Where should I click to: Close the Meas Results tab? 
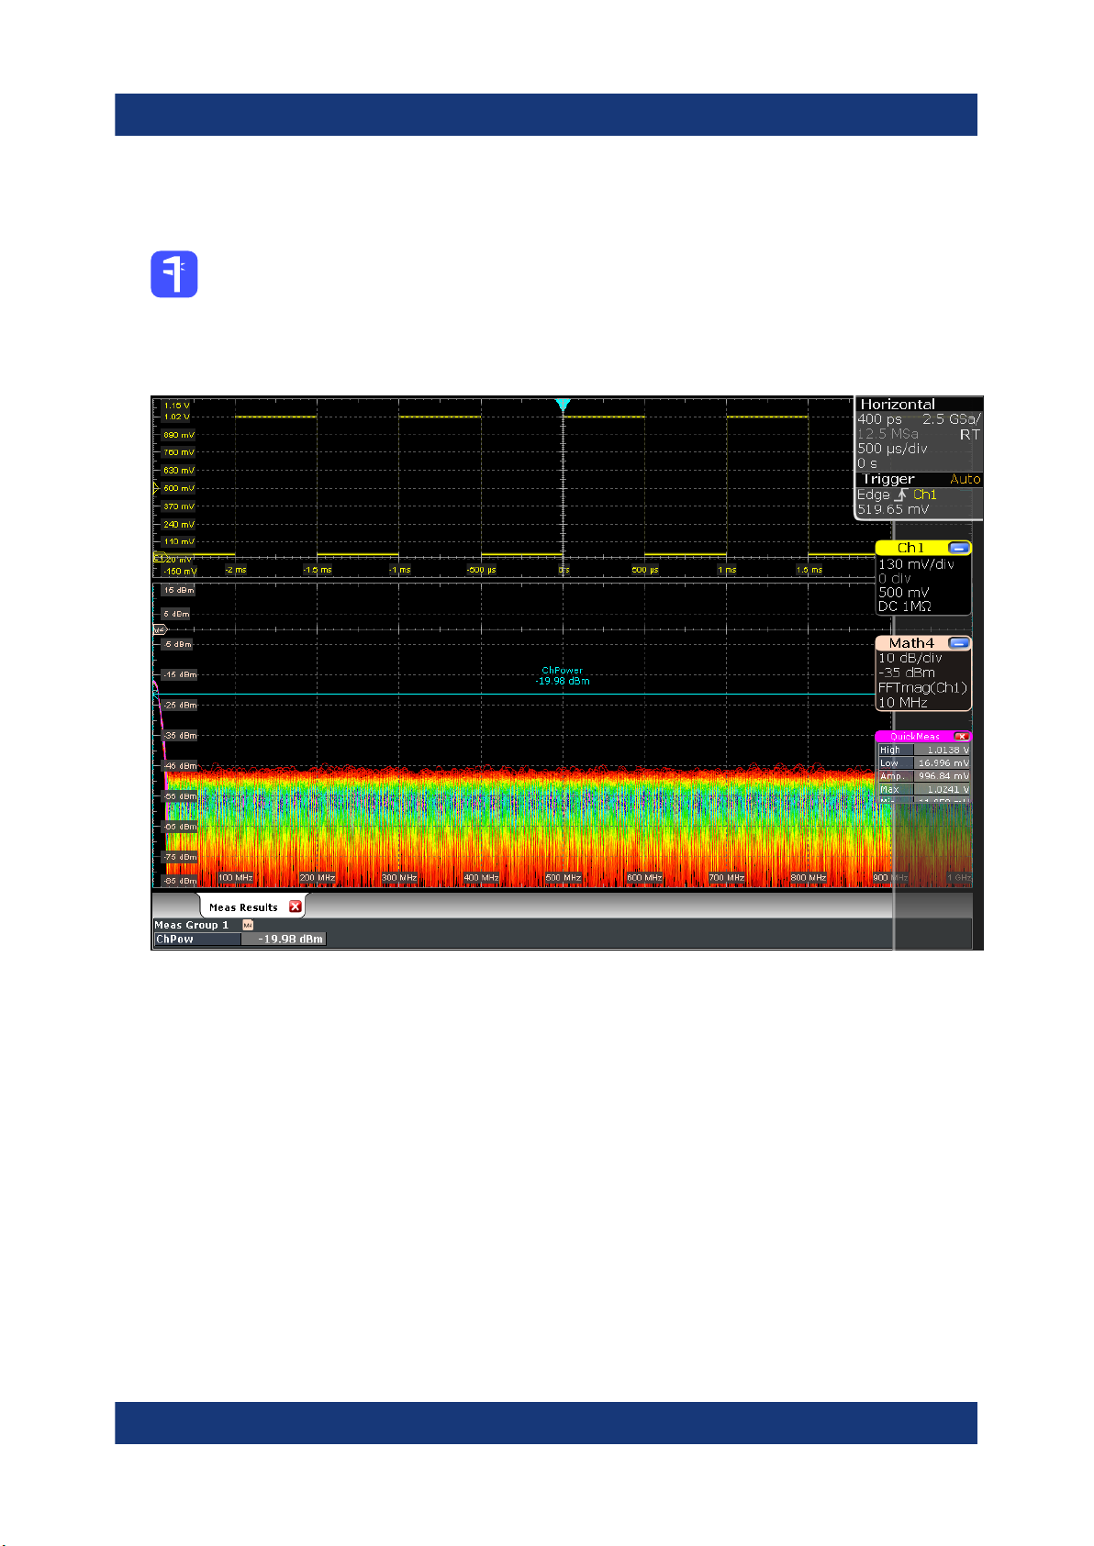(296, 906)
